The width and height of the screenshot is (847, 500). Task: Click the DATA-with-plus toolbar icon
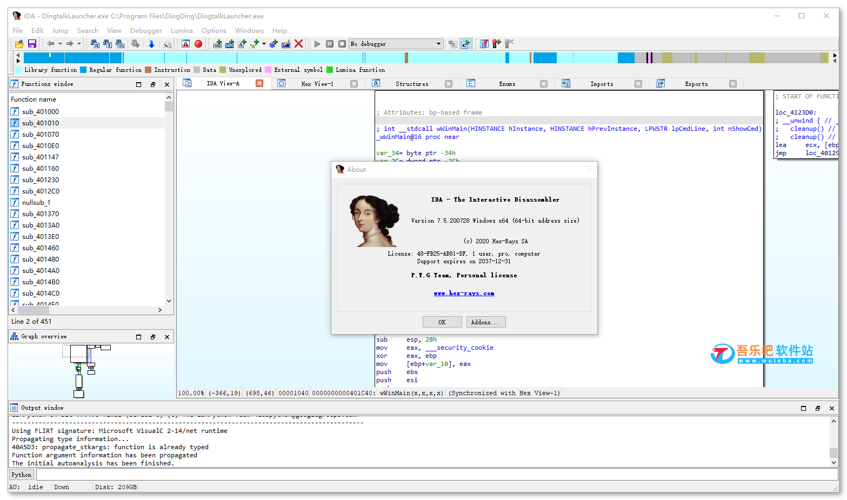point(230,44)
